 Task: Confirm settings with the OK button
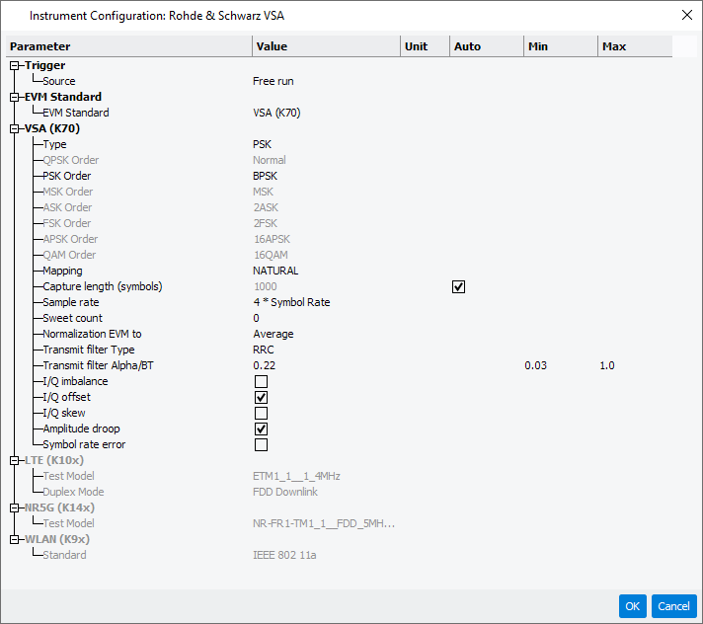[x=632, y=606]
